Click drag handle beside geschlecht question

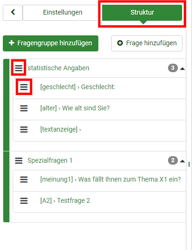point(24,87)
